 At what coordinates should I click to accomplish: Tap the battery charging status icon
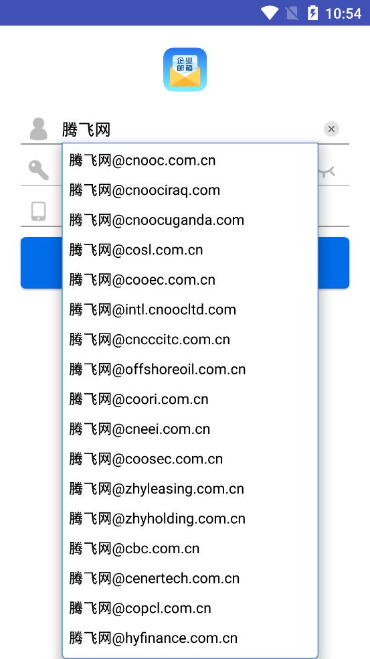point(312,13)
